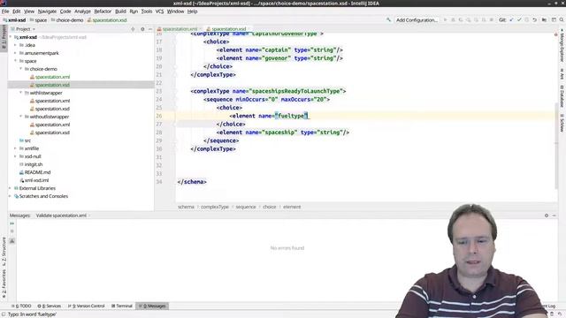Place cursor in line 28 spaceship element
The height and width of the screenshot is (318, 566).
click(x=283, y=132)
